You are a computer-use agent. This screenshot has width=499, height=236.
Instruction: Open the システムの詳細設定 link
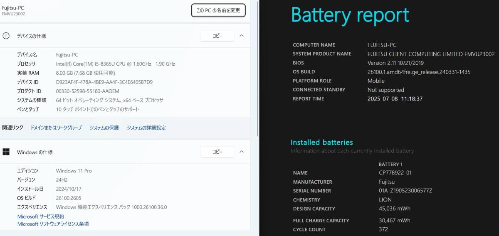pyautogui.click(x=146, y=128)
